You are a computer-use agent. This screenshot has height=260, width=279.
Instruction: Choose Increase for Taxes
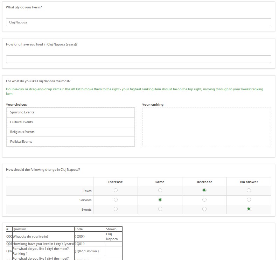pos(116,190)
